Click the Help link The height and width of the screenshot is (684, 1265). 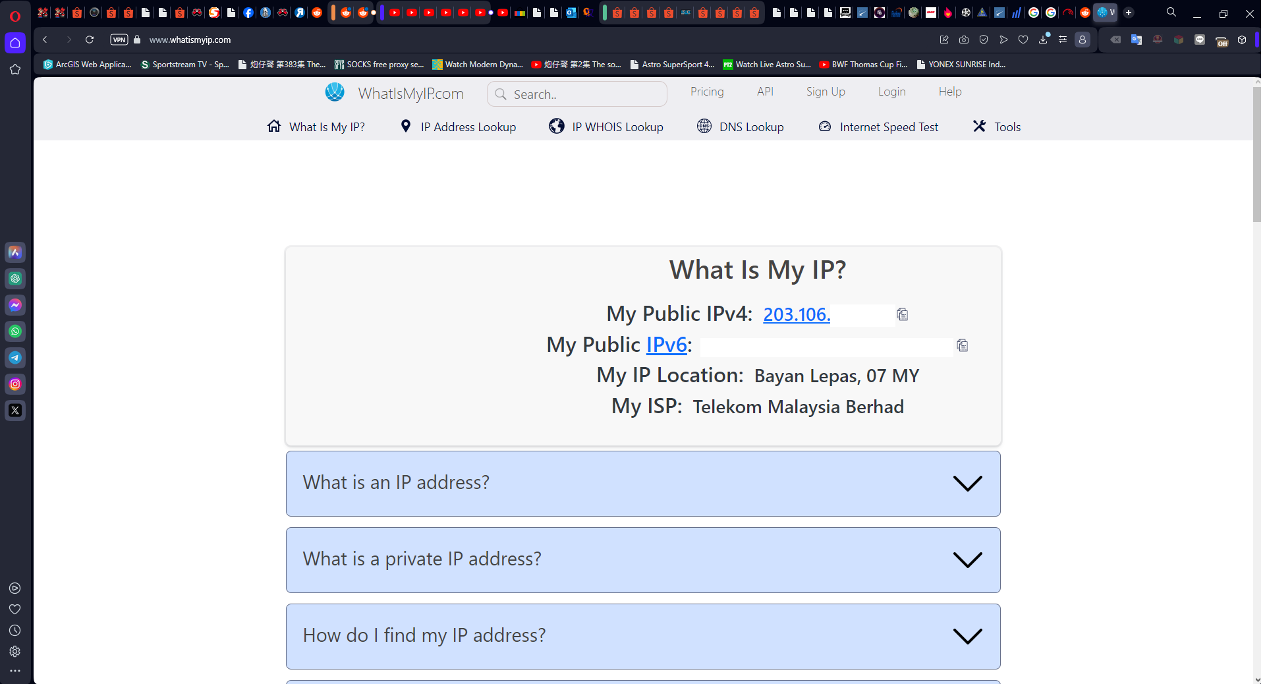[950, 92]
